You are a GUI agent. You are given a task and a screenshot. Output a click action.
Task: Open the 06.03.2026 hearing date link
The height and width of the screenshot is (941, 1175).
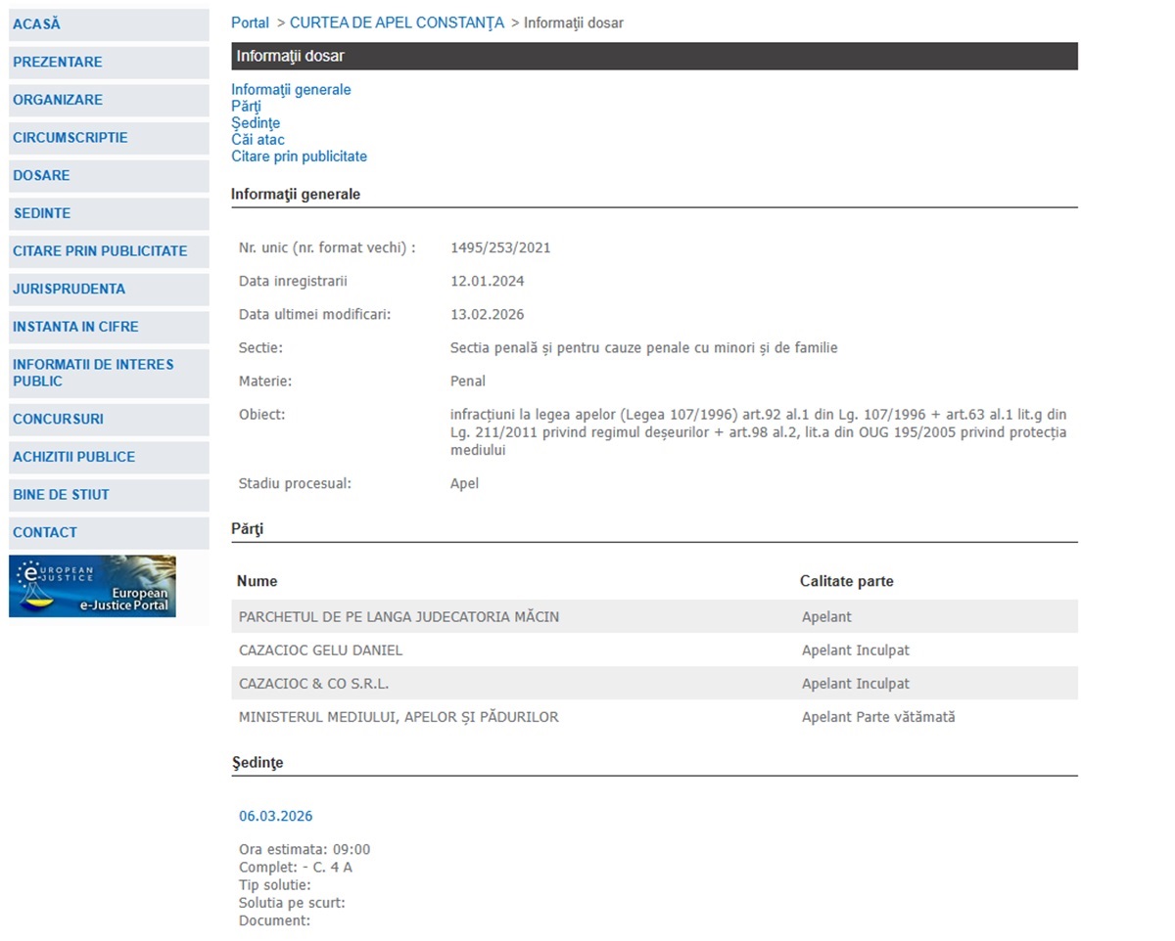tap(276, 817)
